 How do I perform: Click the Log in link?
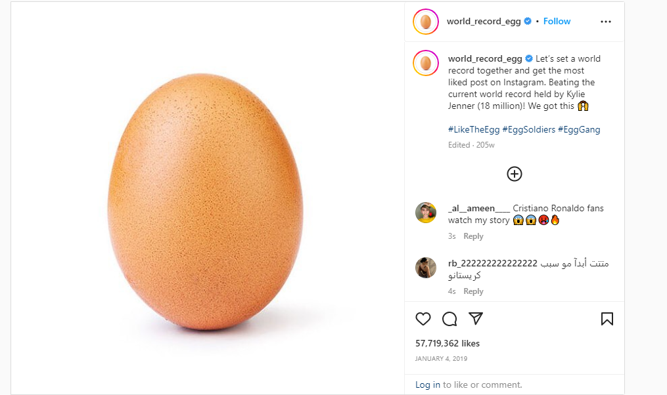coord(428,385)
